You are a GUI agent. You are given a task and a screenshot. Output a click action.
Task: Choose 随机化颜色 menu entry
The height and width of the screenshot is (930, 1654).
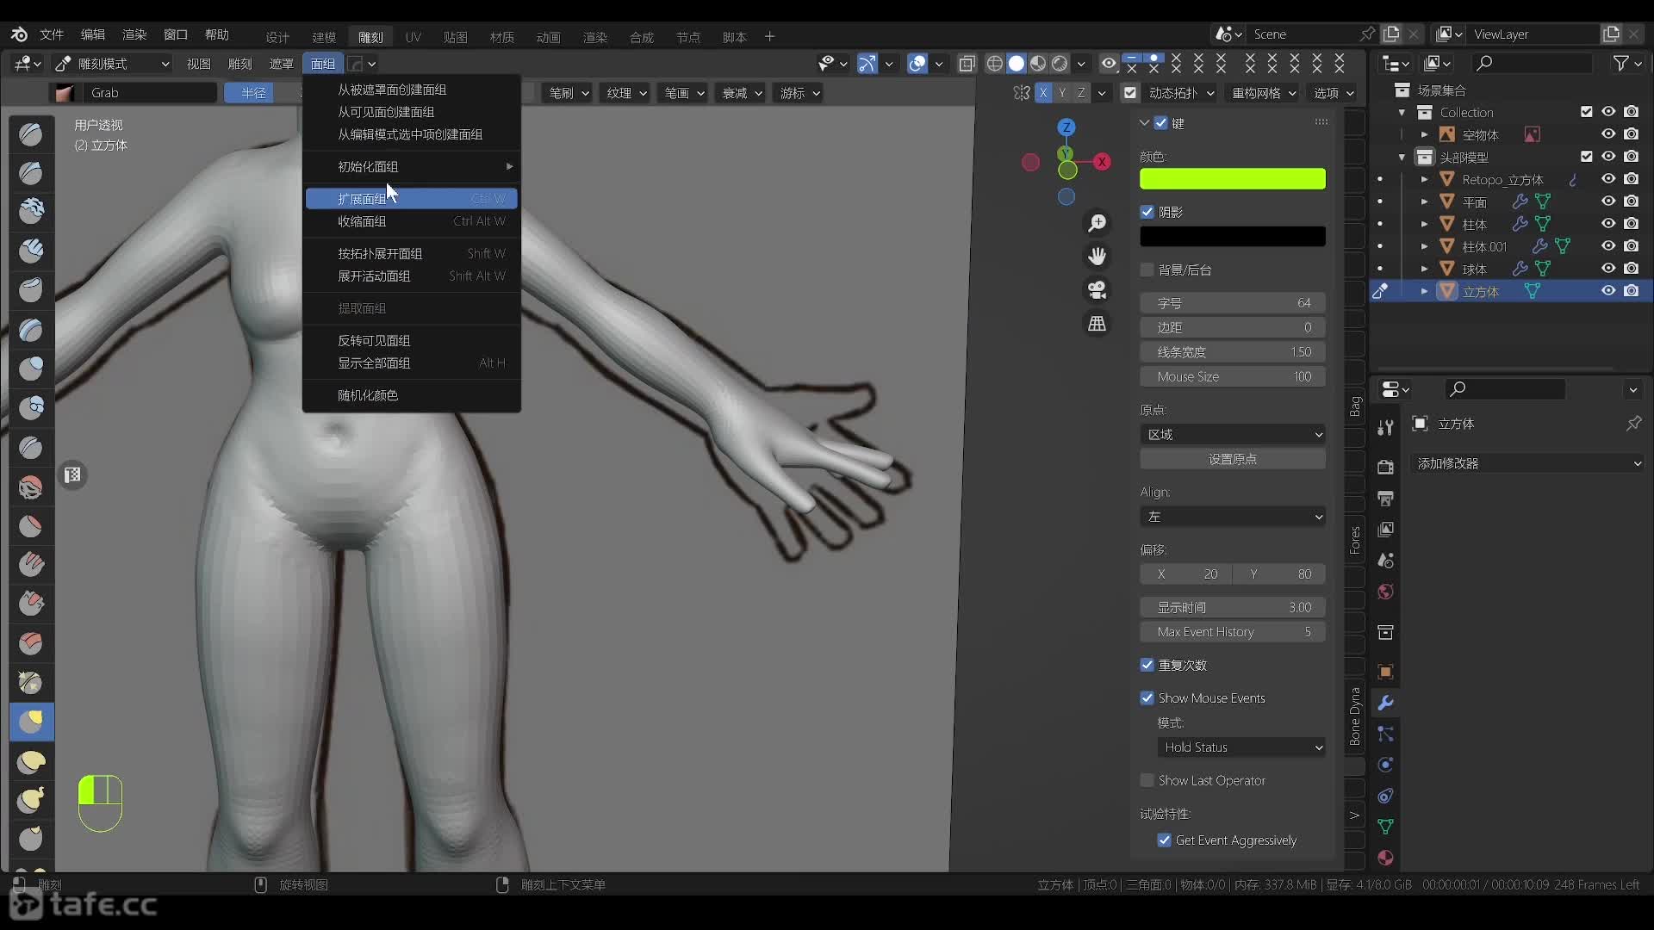pyautogui.click(x=412, y=395)
